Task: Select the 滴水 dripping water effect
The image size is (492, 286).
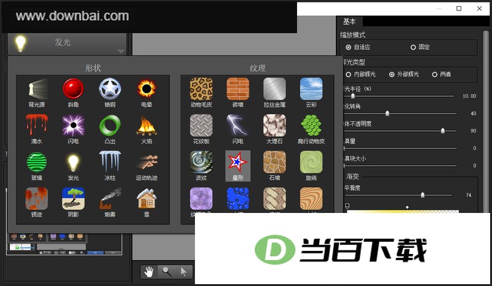Action: (37, 129)
